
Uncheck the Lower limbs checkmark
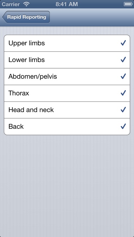coord(123,60)
